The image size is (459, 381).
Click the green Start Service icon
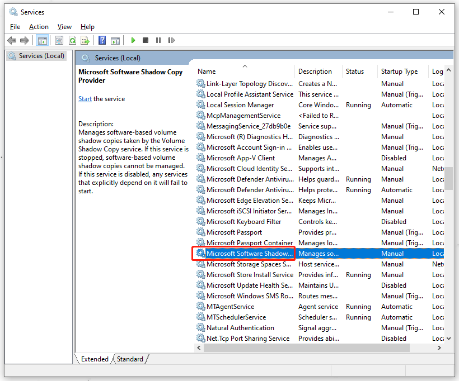(133, 40)
